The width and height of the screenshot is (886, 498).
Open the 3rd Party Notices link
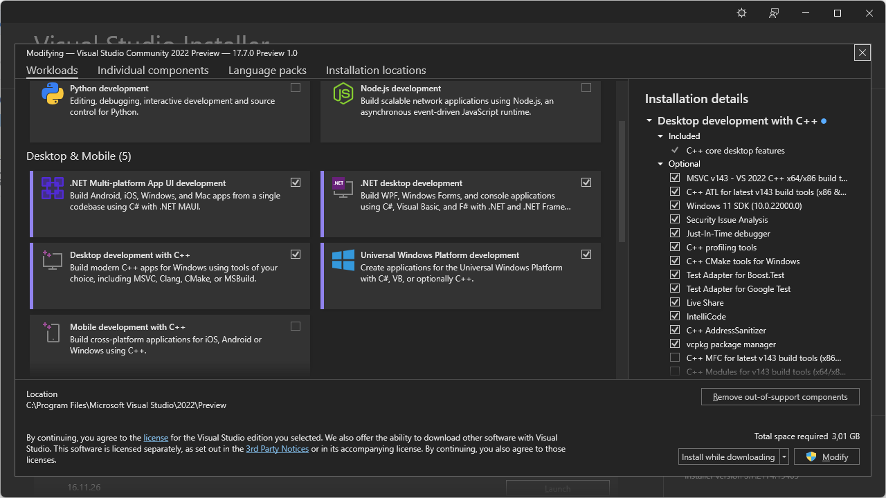[x=277, y=448]
